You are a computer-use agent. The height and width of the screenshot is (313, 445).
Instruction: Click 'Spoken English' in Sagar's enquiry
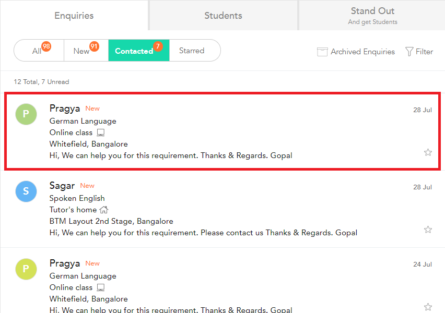[x=77, y=198]
